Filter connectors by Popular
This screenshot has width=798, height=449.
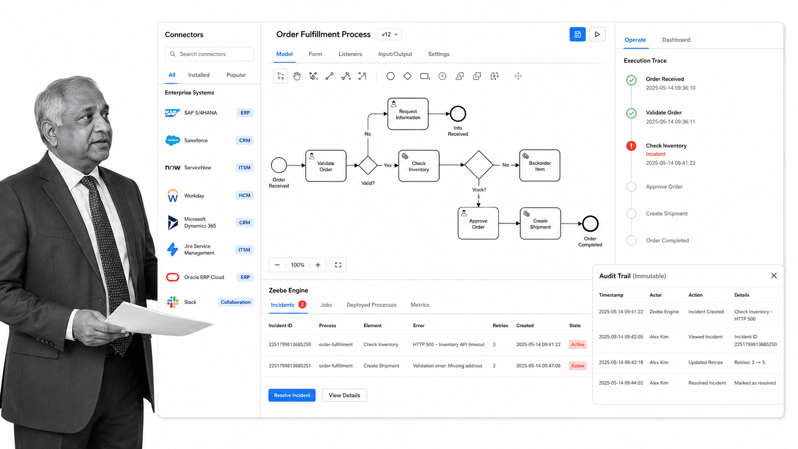pos(236,75)
